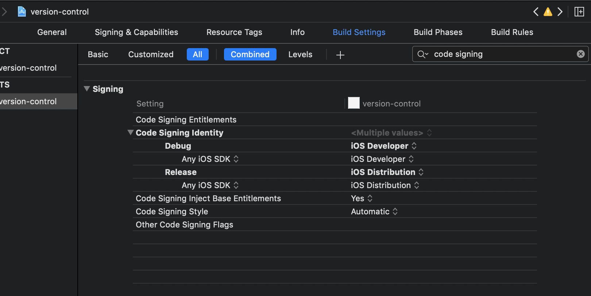Add editor split pane icon
591x296 pixels.
click(x=579, y=12)
